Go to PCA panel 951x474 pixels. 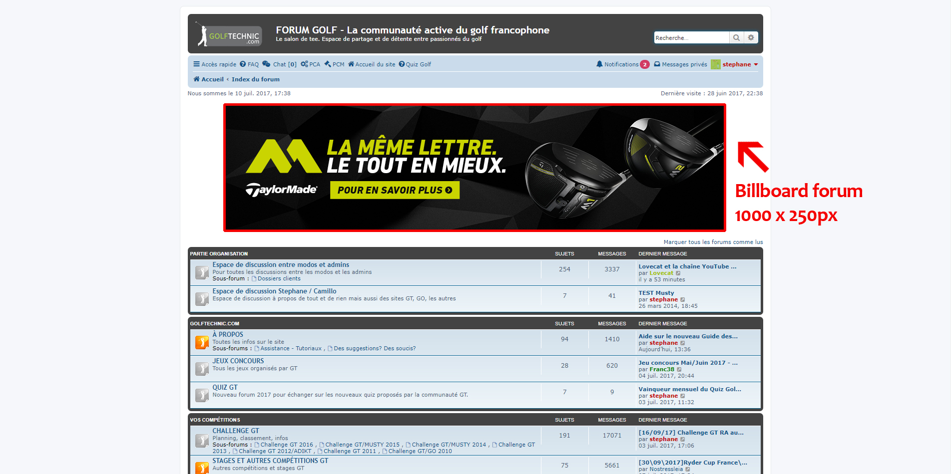[310, 64]
